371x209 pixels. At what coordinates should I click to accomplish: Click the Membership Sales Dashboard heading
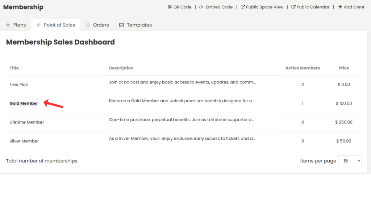[61, 42]
